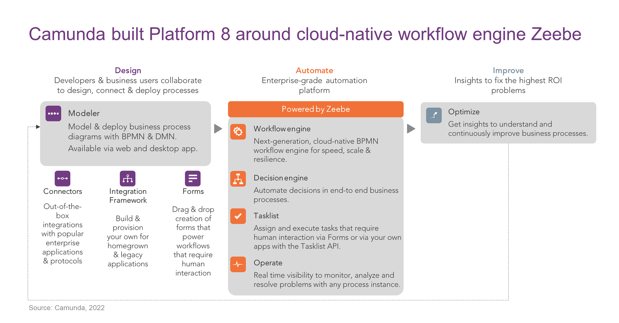Click the Integration Framework label
This screenshot has width=619, height=323.
(128, 196)
